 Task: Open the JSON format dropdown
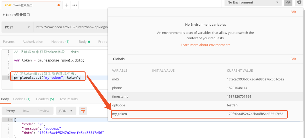[66, 111]
